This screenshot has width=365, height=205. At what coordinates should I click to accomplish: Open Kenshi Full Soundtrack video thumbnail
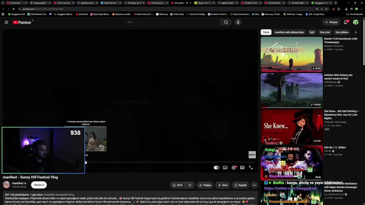pyautogui.click(x=292, y=54)
